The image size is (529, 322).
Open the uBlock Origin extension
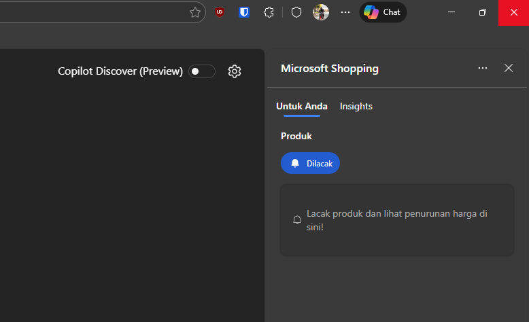(x=219, y=12)
